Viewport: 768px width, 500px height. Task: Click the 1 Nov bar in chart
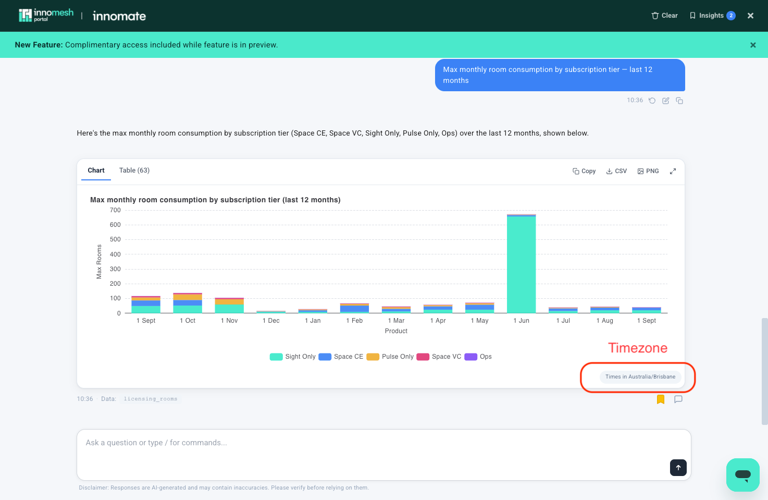(x=229, y=306)
